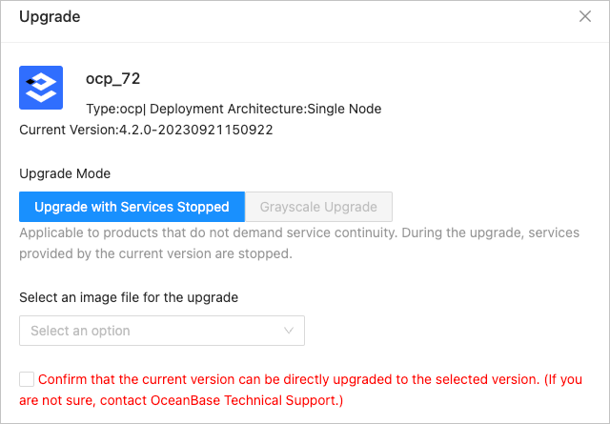Choose the Grayscale Upgrade mode
610x424 pixels.
[x=318, y=207]
